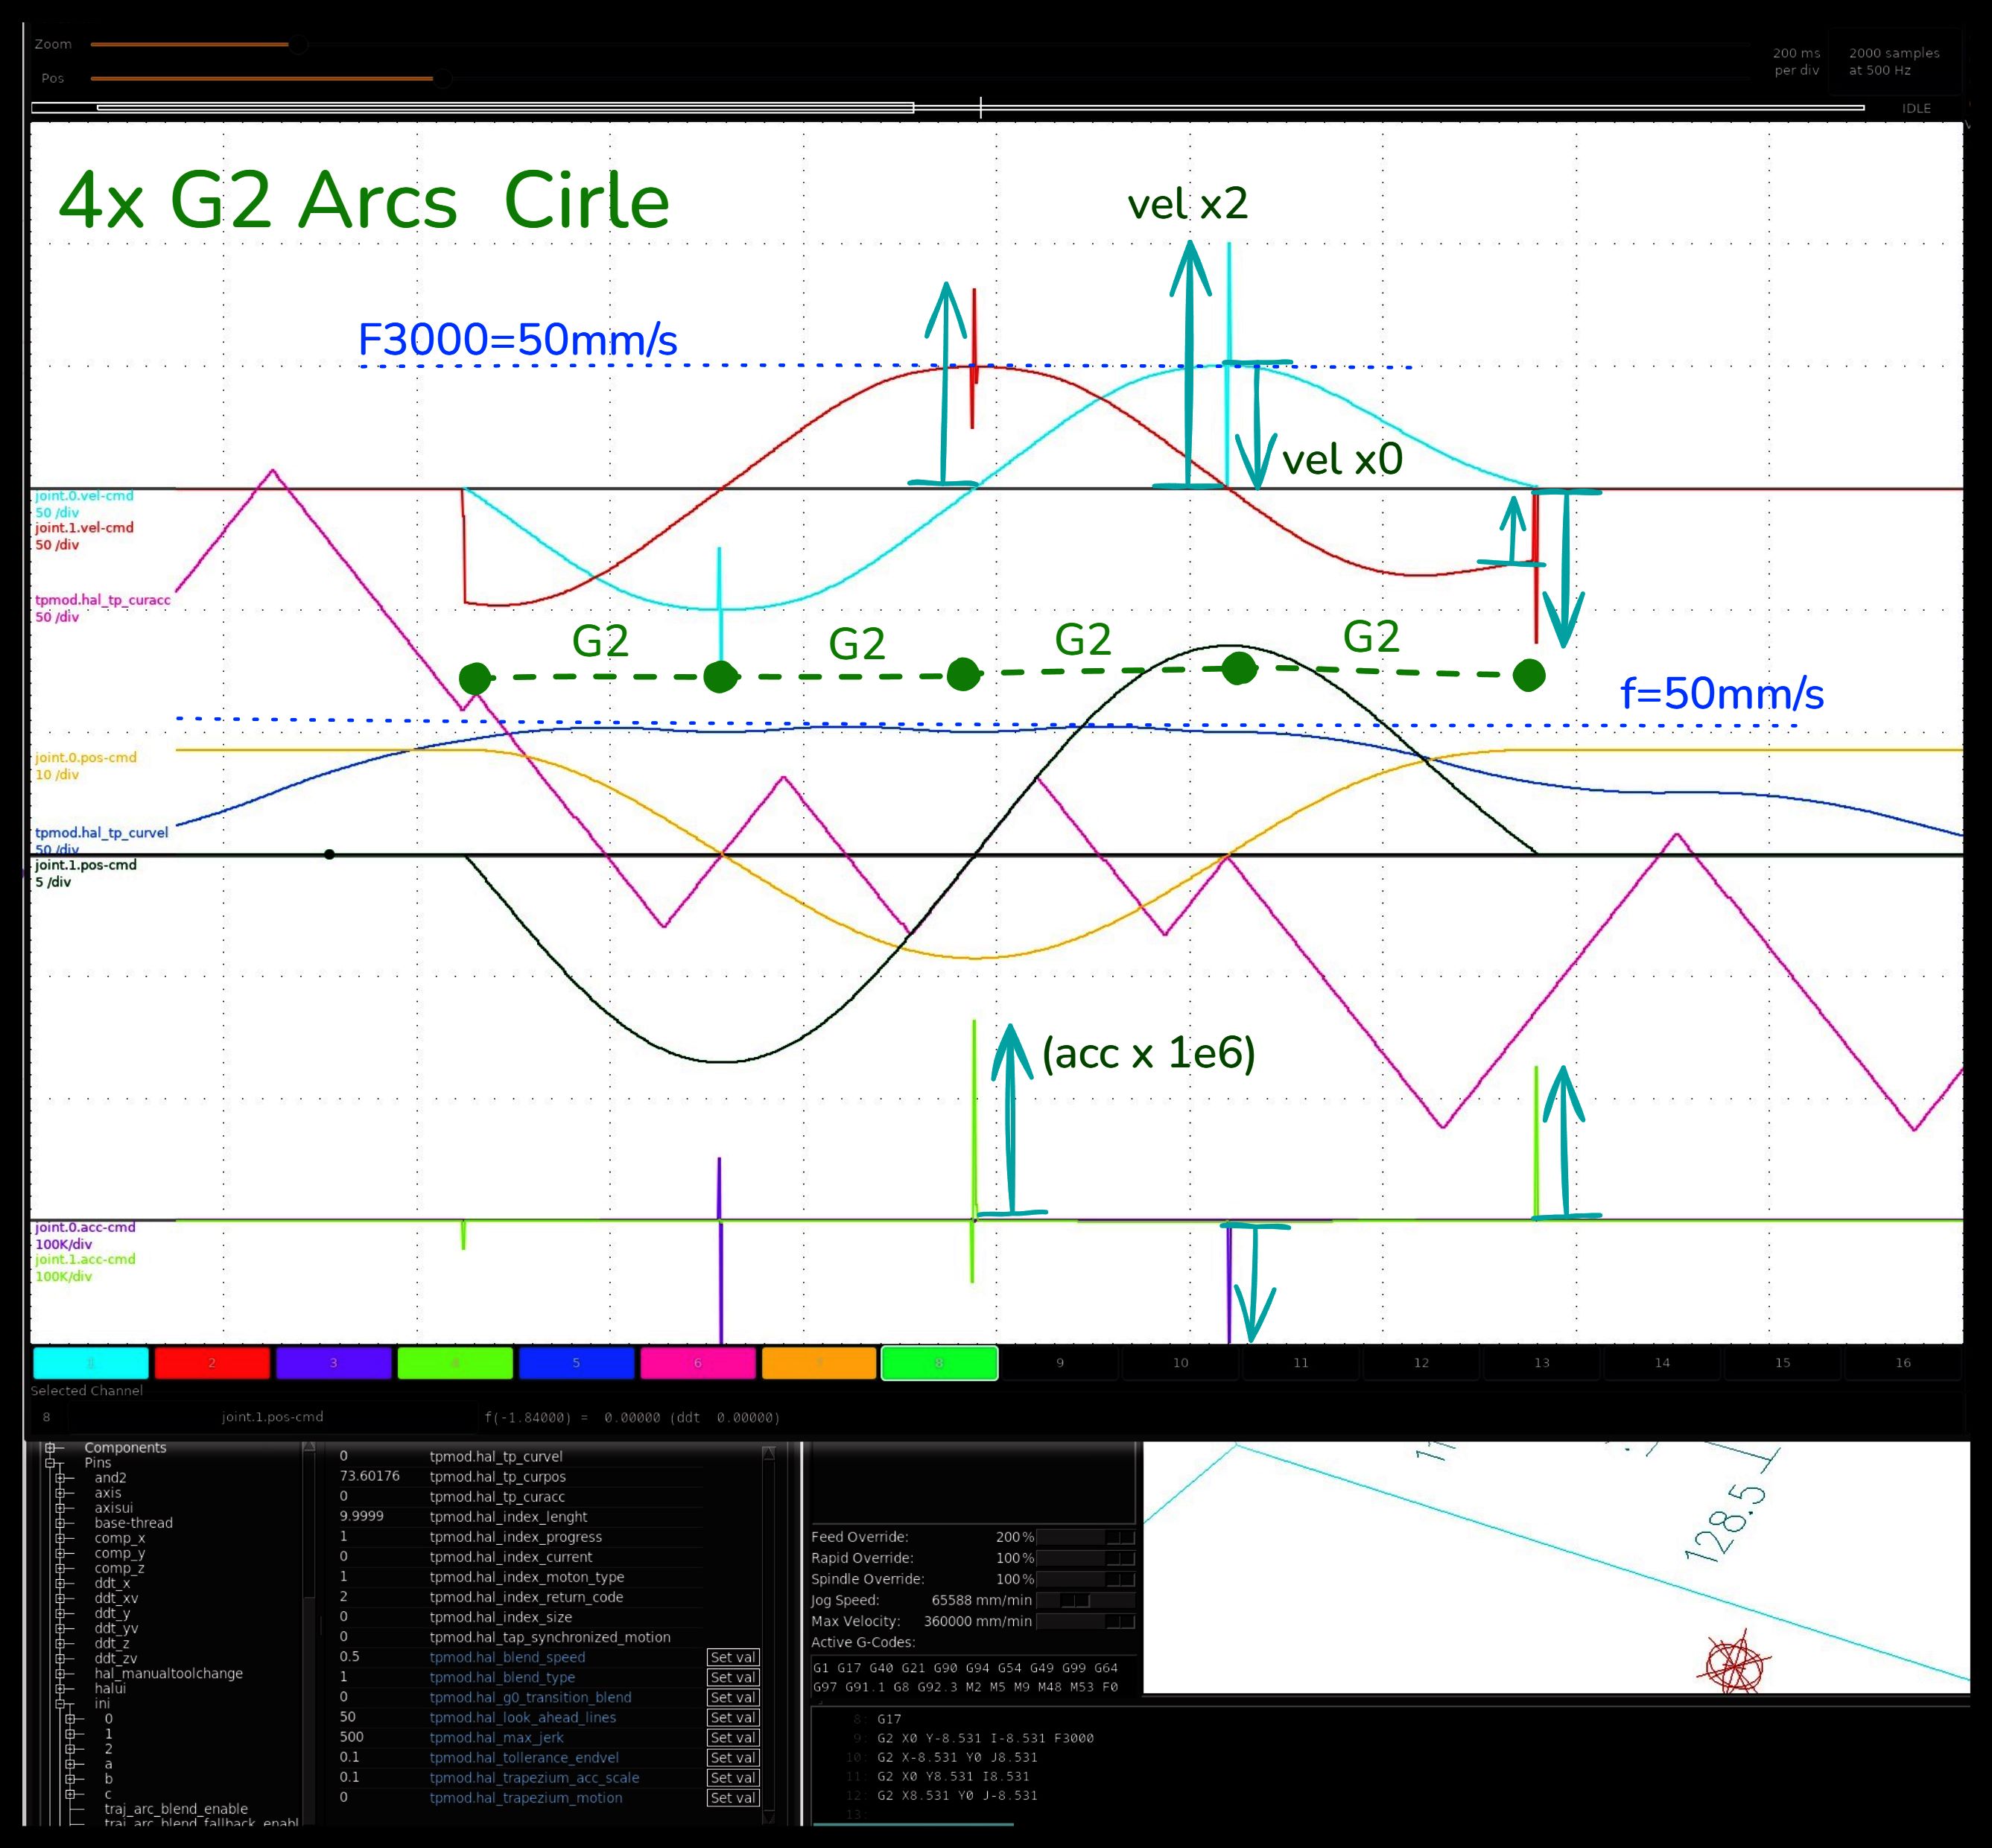
Task: Select highlighted green channel 8 button
Action: click(939, 1363)
